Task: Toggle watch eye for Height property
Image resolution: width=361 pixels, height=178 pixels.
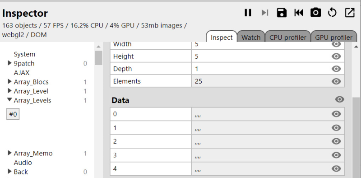Action: coord(336,56)
